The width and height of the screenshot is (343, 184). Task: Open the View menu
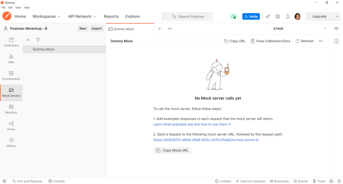[18, 8]
